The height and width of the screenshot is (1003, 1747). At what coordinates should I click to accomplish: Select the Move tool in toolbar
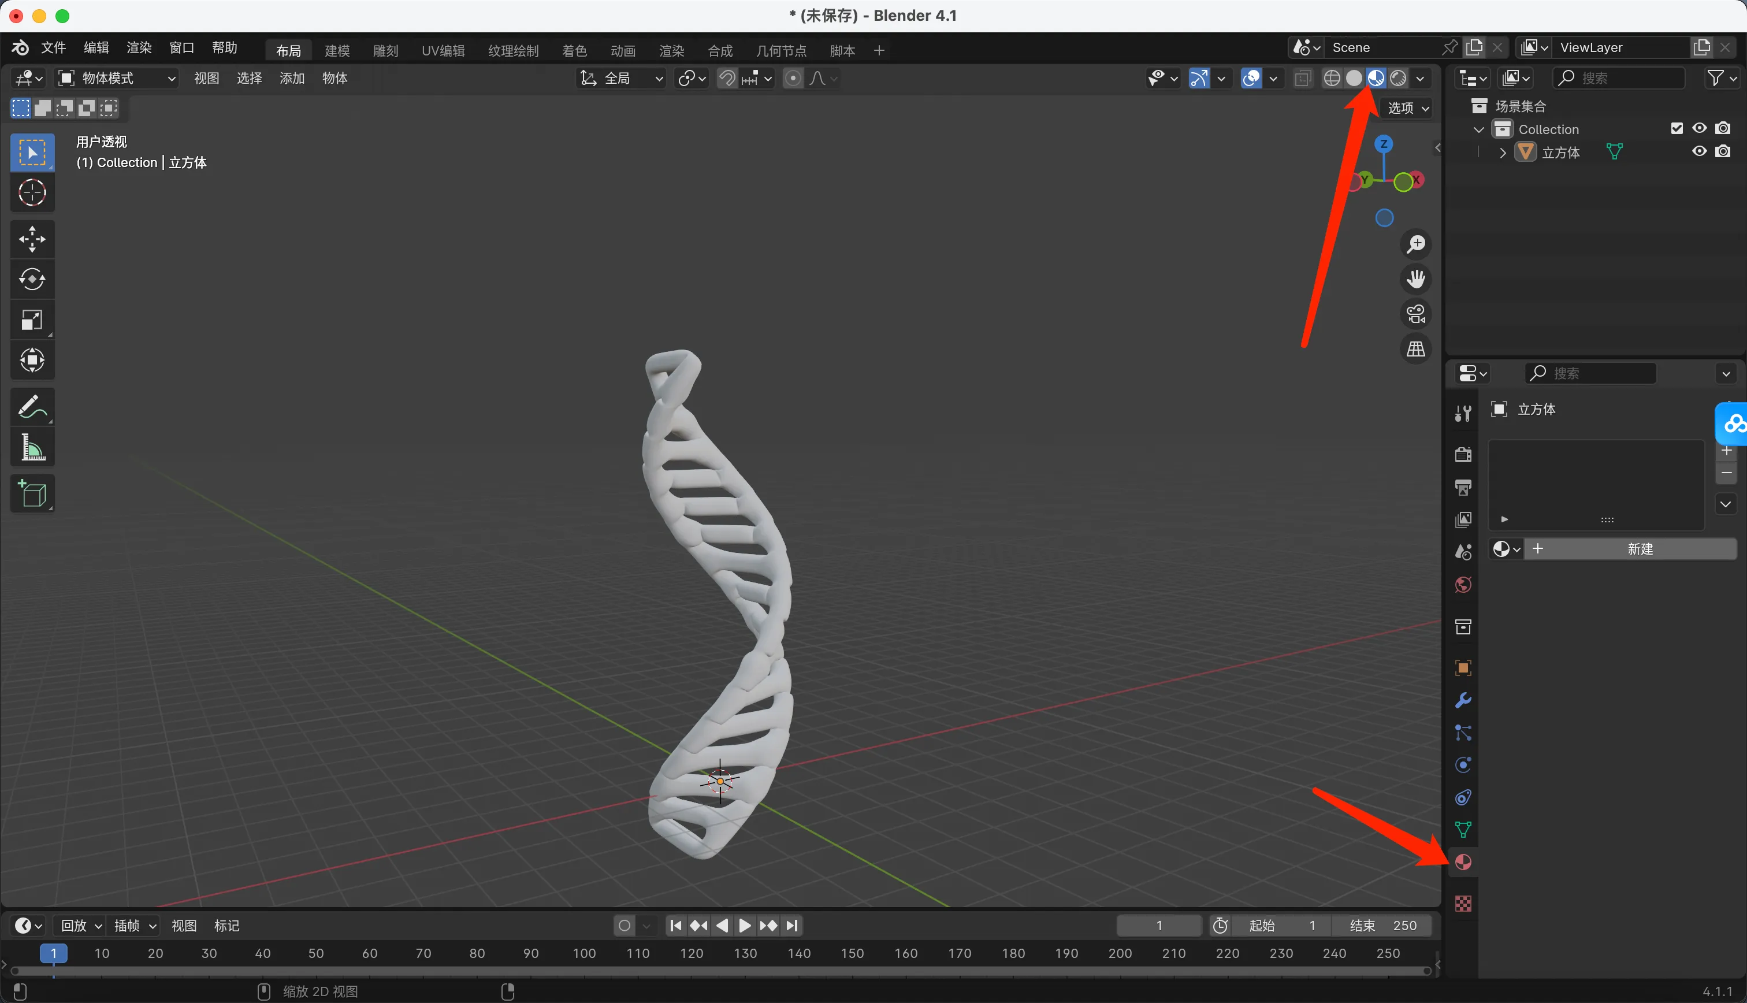click(32, 239)
